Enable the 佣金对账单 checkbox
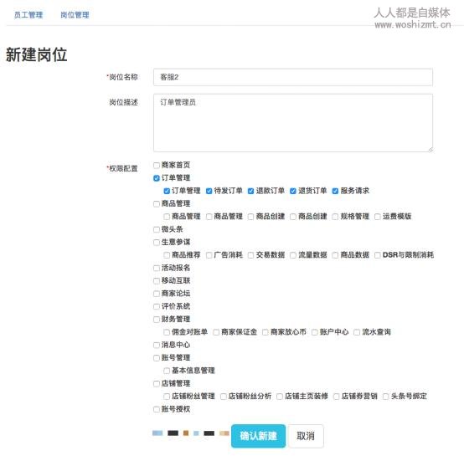The width and height of the screenshot is (464, 456). point(167,332)
